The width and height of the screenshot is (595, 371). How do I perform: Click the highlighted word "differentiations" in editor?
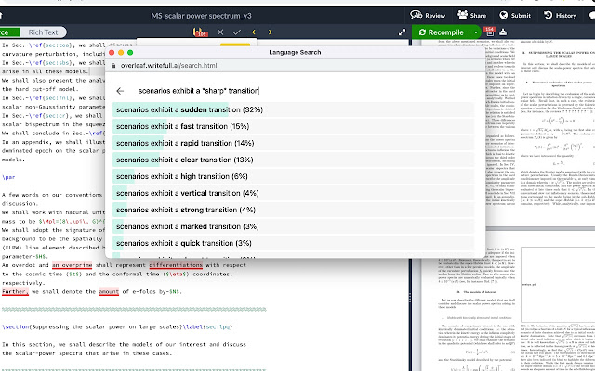click(176, 265)
